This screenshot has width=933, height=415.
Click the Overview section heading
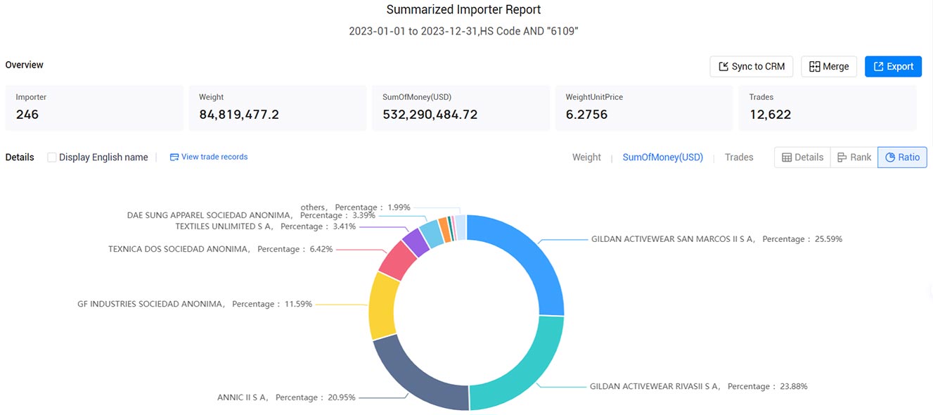click(25, 65)
